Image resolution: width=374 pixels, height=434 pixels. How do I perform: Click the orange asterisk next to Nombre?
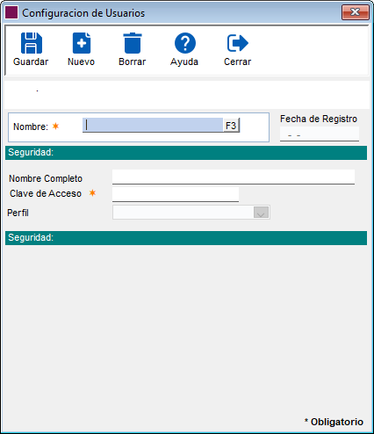[x=55, y=127]
